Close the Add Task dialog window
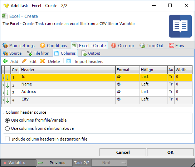Viewport: 195px width, 167px height. [186, 5]
